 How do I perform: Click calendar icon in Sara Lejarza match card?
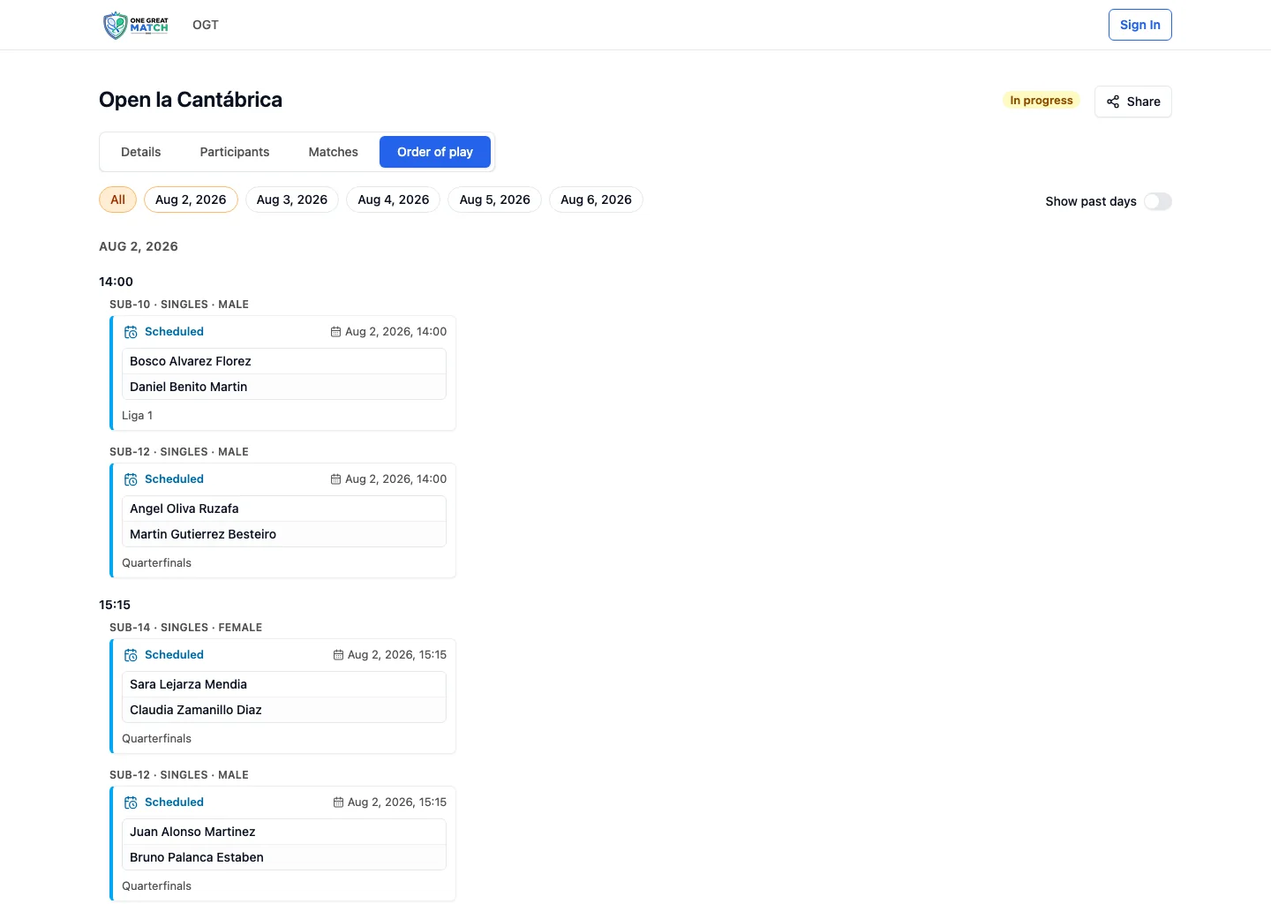click(x=338, y=655)
